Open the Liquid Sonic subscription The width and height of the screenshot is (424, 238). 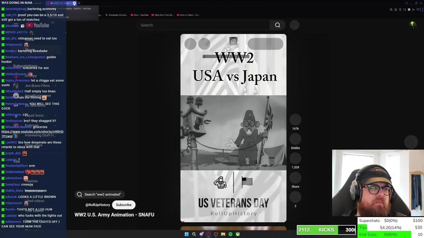pyautogui.click(x=34, y=115)
